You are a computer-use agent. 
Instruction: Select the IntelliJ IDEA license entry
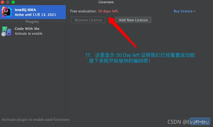pos(33,12)
